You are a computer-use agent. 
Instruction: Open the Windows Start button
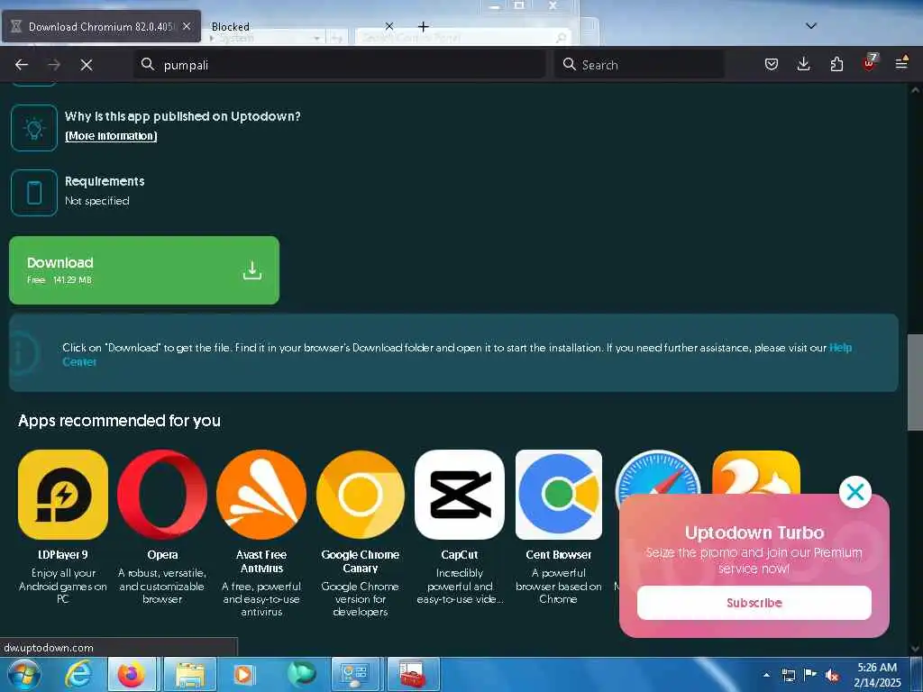pyautogui.click(x=24, y=674)
